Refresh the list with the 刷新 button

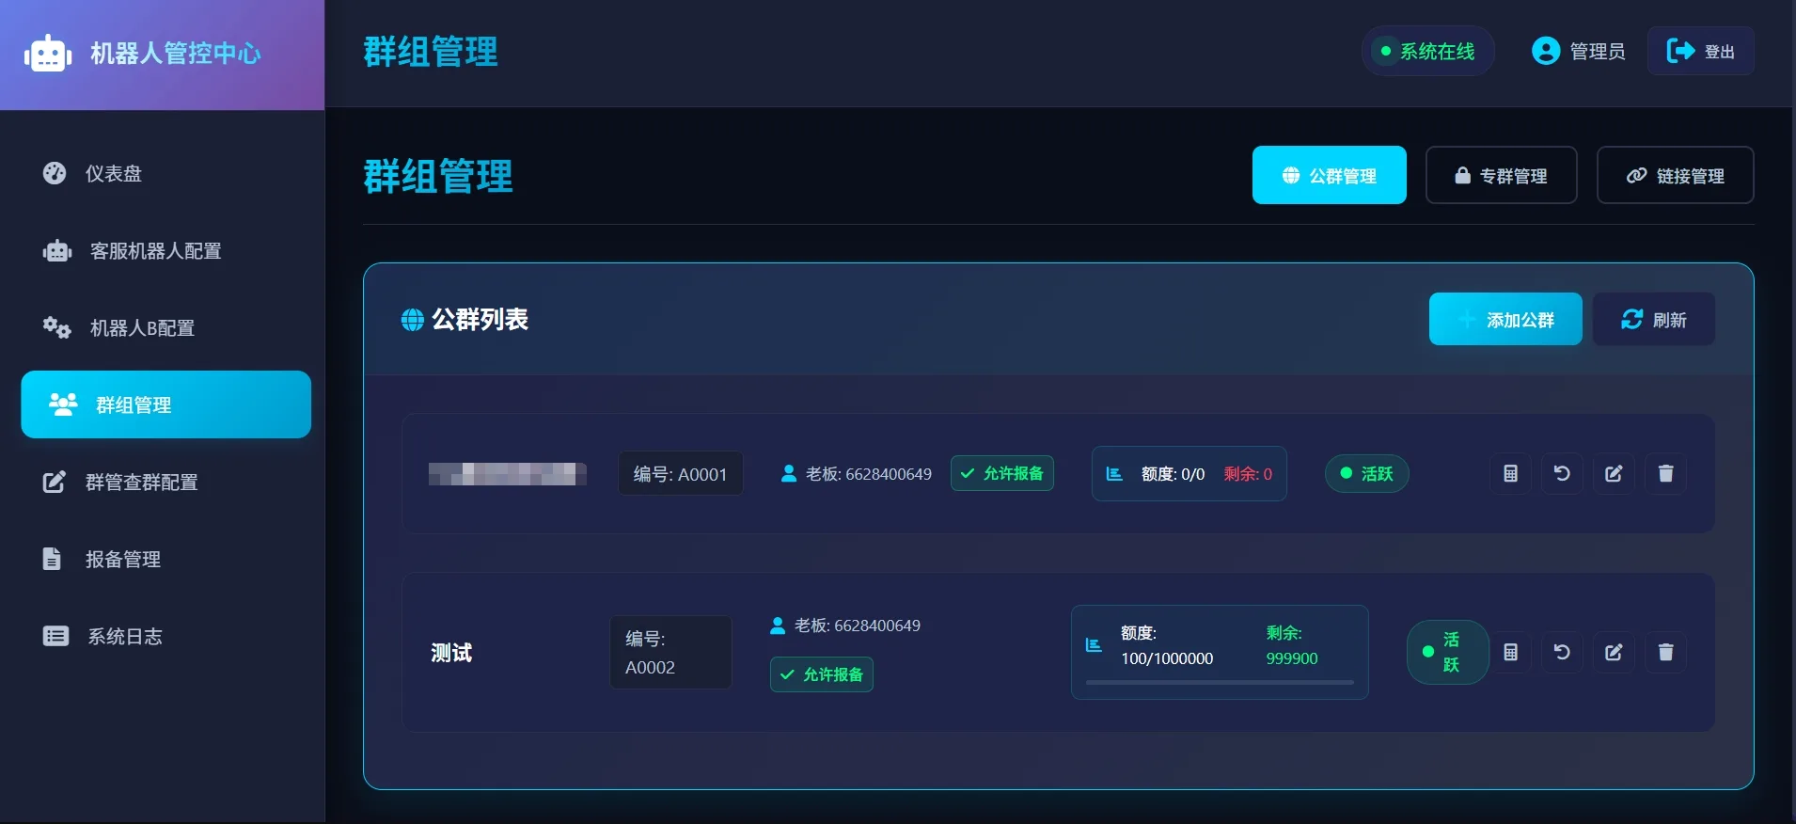(x=1653, y=320)
